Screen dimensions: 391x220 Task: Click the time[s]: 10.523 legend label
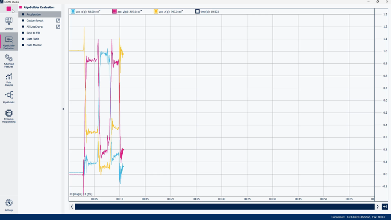pos(210,12)
